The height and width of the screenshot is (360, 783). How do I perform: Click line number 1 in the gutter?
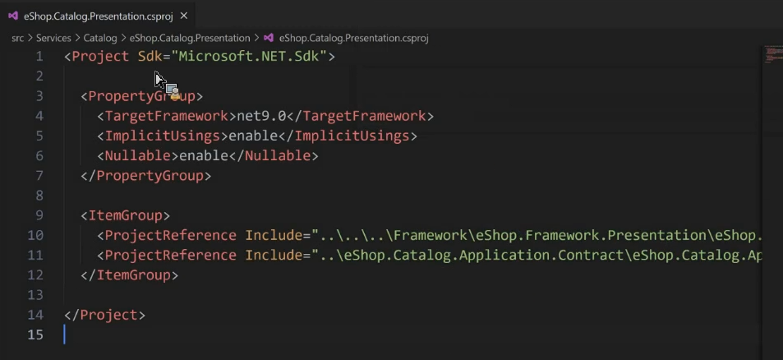click(39, 57)
